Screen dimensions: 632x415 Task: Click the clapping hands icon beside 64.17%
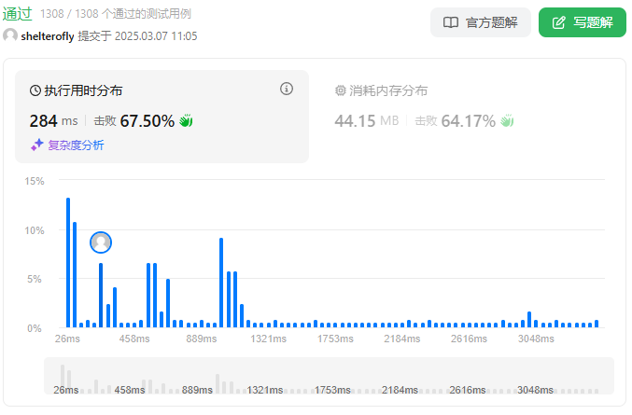point(507,120)
